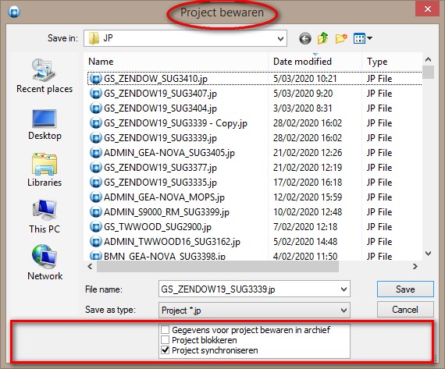Go up one folder level
This screenshot has width=445, height=369.
point(322,38)
